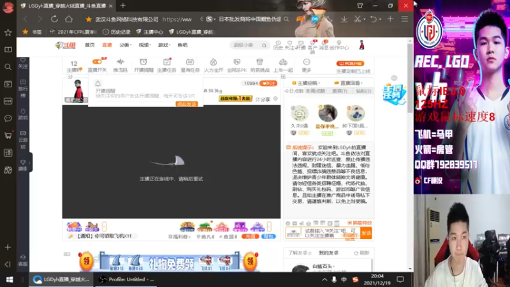
Task: Switch to 今日点数 ranking tab
Action: pyautogui.click(x=294, y=91)
